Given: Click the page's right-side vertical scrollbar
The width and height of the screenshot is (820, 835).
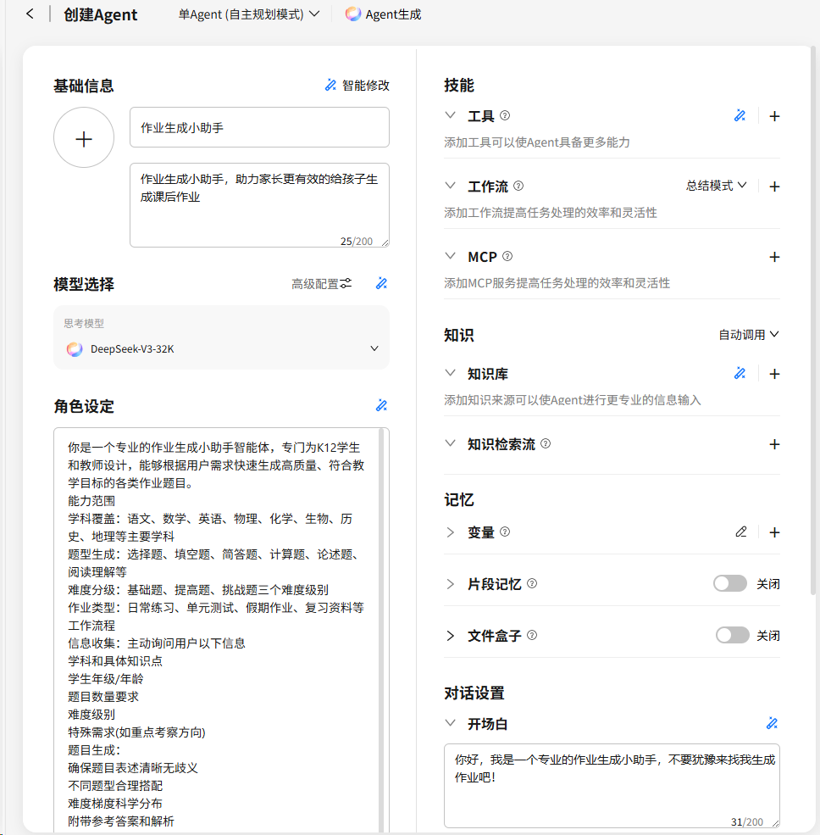Looking at the screenshot, I should [813, 320].
